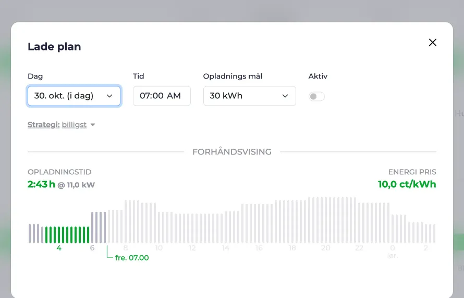Image resolution: width=464 pixels, height=298 pixels.
Task: Click hour label 12 on chart axis
Action: click(192, 248)
